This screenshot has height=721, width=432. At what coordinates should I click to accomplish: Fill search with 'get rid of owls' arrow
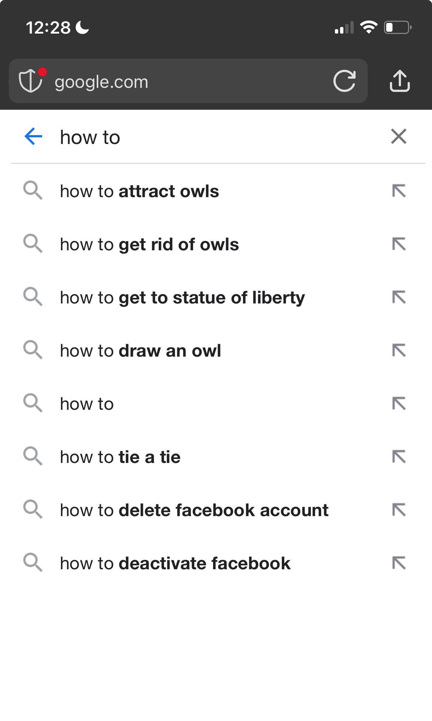click(399, 244)
